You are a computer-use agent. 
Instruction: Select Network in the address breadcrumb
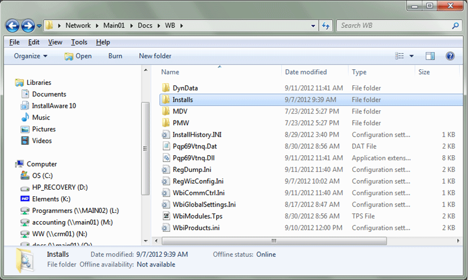78,25
